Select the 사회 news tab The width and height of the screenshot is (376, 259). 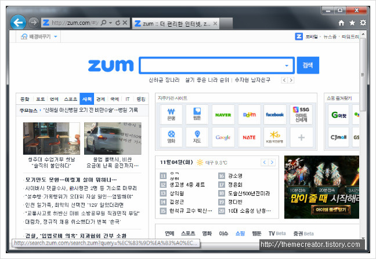[x=87, y=99]
